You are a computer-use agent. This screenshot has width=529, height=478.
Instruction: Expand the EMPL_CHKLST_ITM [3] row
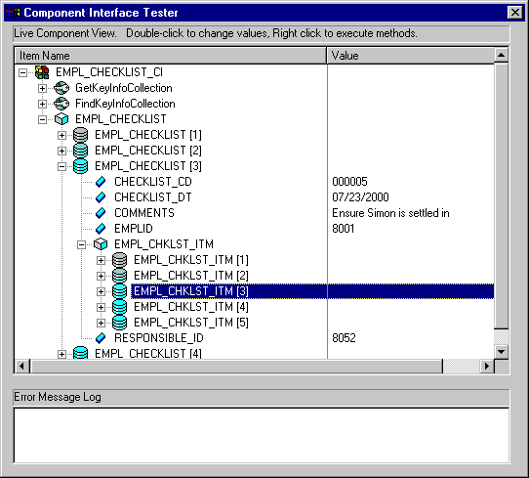(101, 291)
